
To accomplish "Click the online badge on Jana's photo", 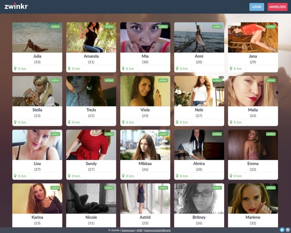I will point(271,27).
